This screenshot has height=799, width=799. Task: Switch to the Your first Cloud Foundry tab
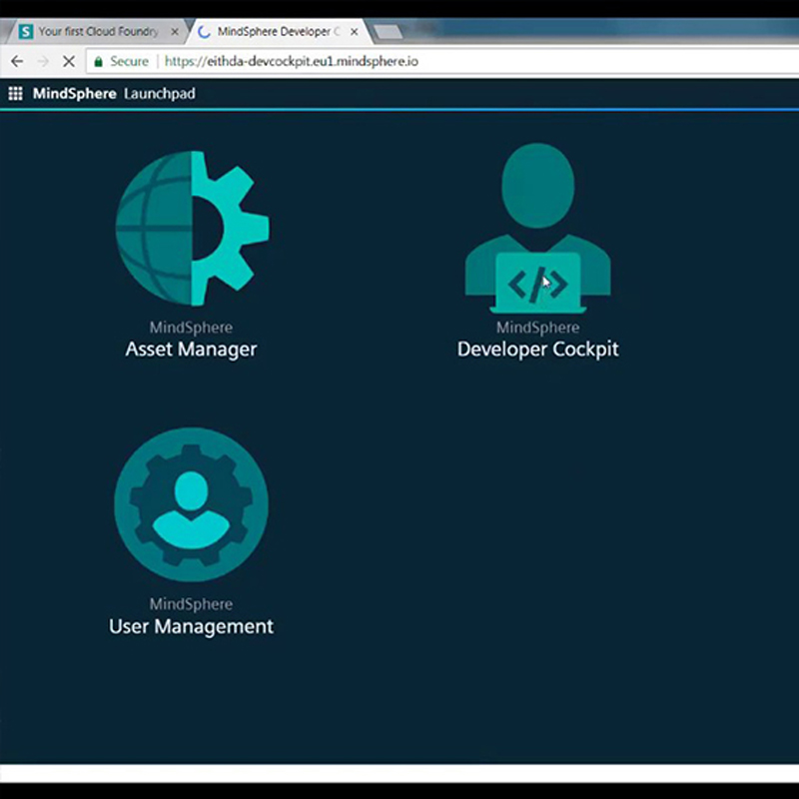95,31
